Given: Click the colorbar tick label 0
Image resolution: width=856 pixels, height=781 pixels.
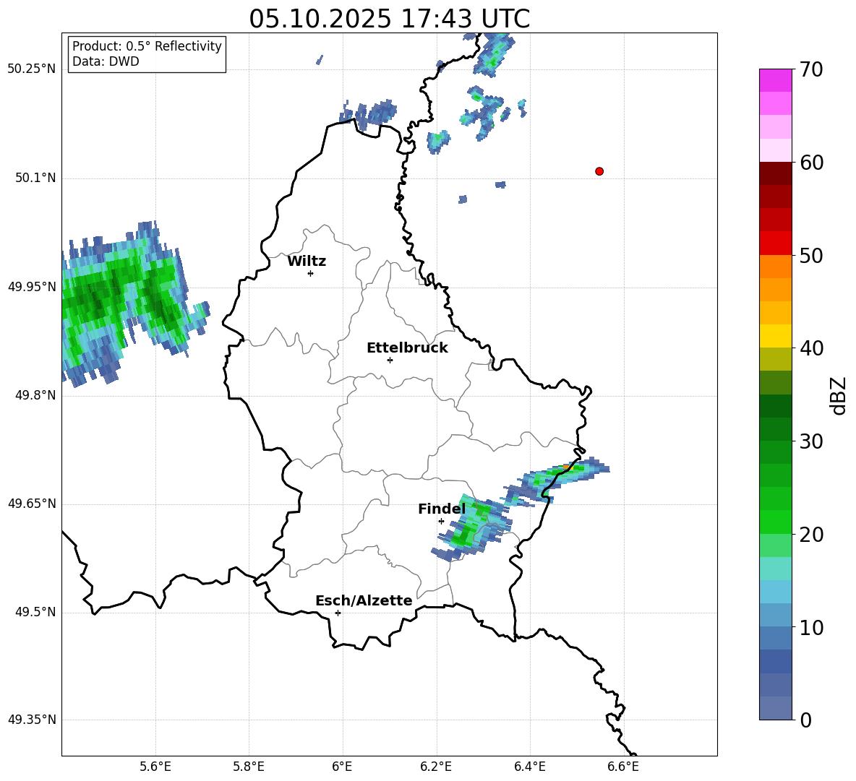Looking at the screenshot, I should click(805, 720).
